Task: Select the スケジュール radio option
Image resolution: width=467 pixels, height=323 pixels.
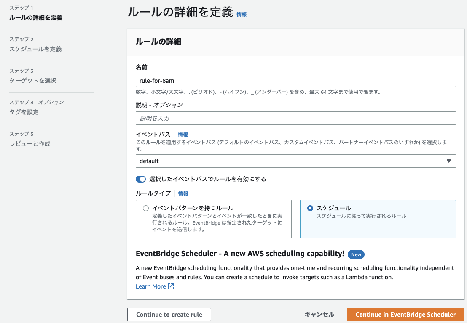Action: click(310, 208)
